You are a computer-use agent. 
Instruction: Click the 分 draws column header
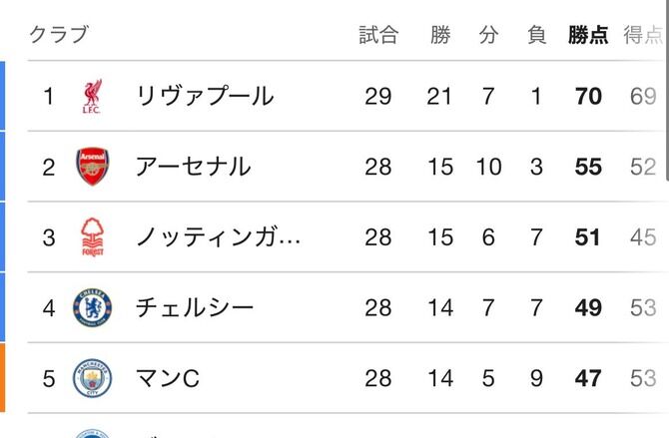pyautogui.click(x=488, y=35)
